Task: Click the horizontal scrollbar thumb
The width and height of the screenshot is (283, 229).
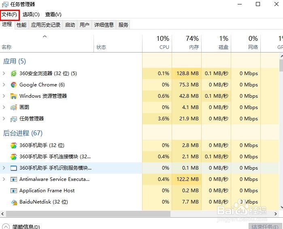Action: coord(88,214)
